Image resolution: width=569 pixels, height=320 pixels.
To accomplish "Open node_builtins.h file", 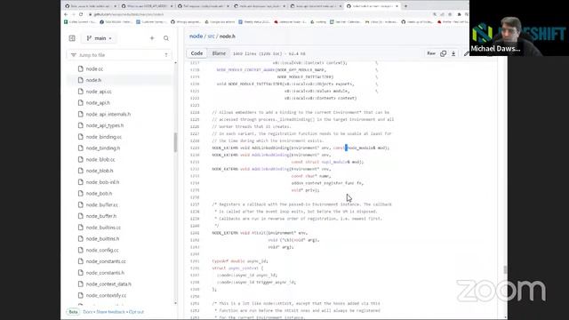I will tap(102, 239).
